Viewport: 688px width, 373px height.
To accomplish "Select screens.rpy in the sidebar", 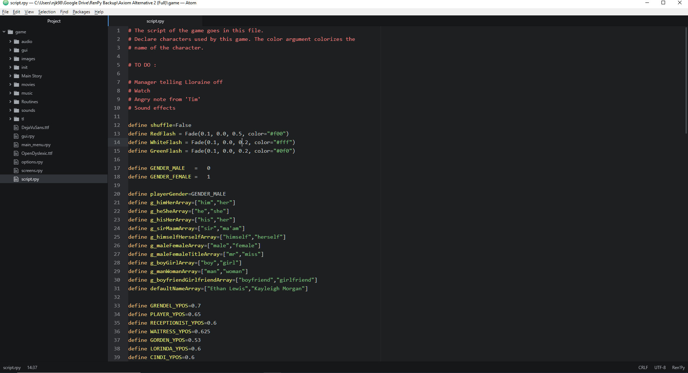I will (32, 171).
